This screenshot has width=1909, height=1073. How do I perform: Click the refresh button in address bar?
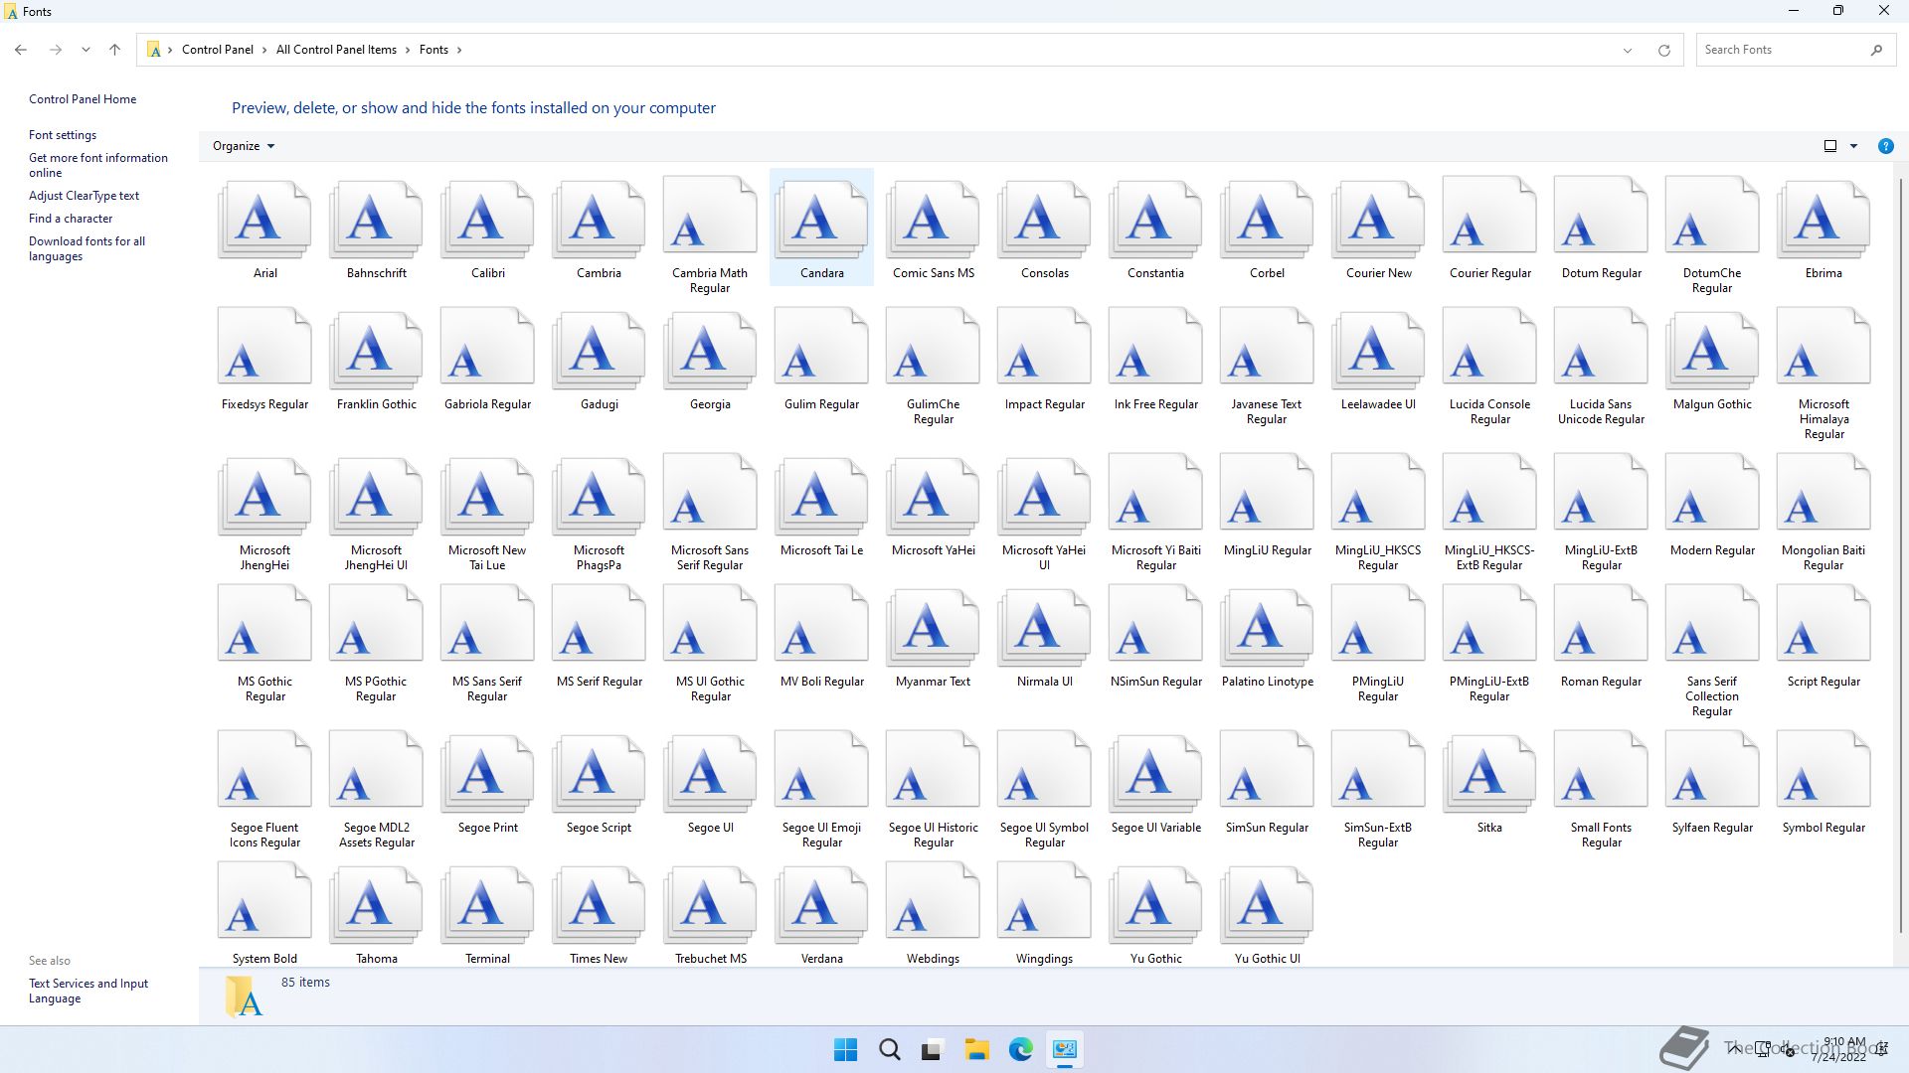coord(1663,50)
